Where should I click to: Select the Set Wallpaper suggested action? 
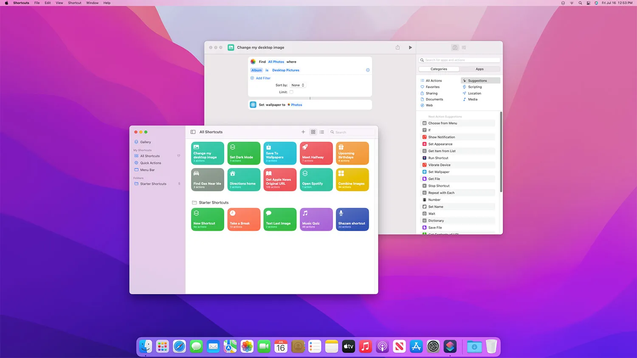438,172
